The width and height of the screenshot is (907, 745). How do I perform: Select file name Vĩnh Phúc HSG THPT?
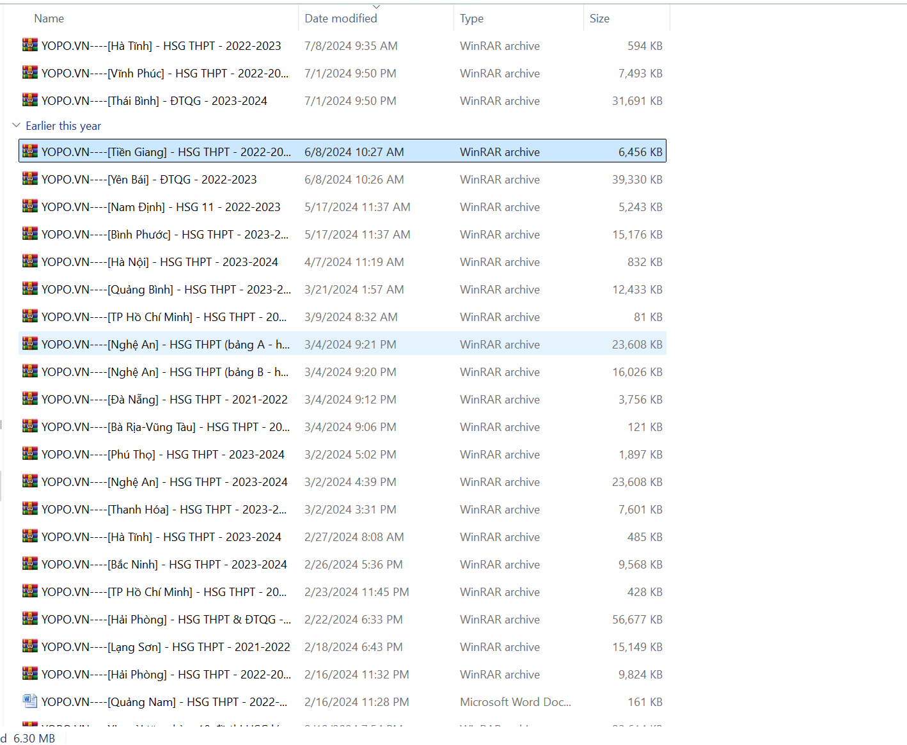pyautogui.click(x=165, y=74)
